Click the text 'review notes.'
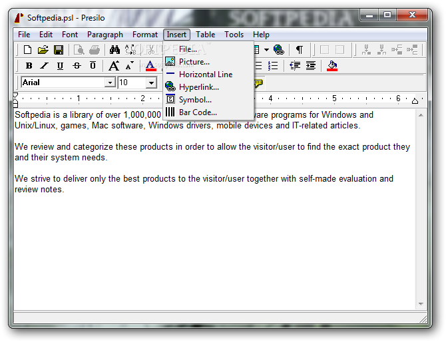 tap(39, 190)
